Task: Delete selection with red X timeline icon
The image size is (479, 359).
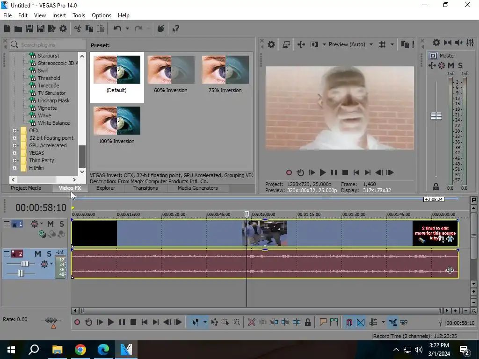Action: pos(251,323)
